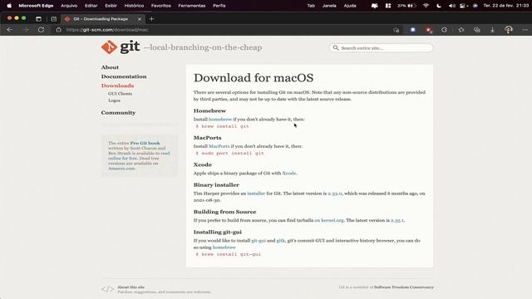
Task: Click the blue extension icon in toolbar
Action: click(x=413, y=30)
